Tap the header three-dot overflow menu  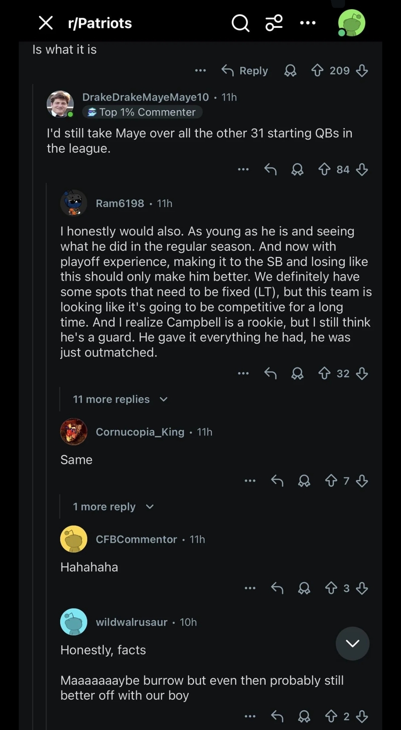pos(308,23)
